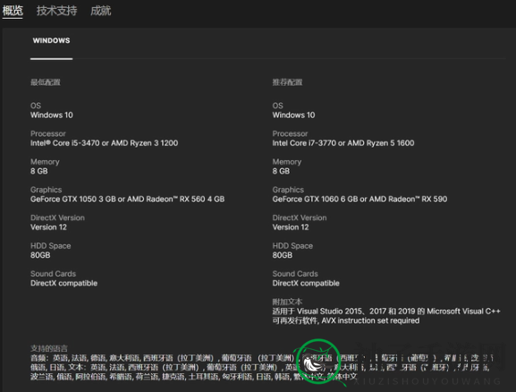
Task: Select the WINDOWS platform tab
Action: click(x=51, y=40)
